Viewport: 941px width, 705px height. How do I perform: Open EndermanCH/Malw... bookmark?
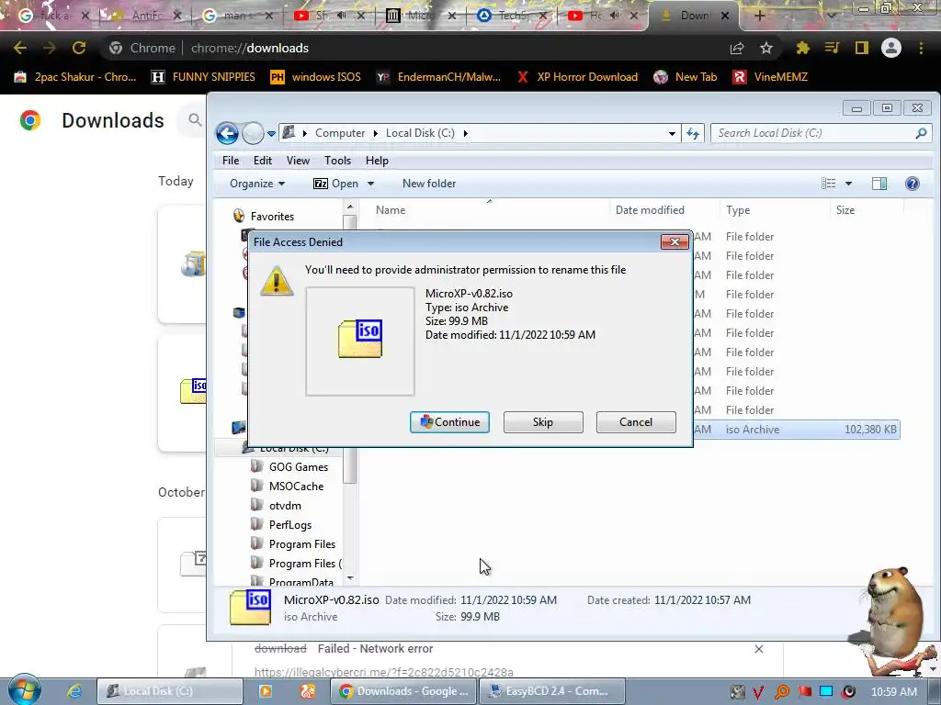coord(438,77)
